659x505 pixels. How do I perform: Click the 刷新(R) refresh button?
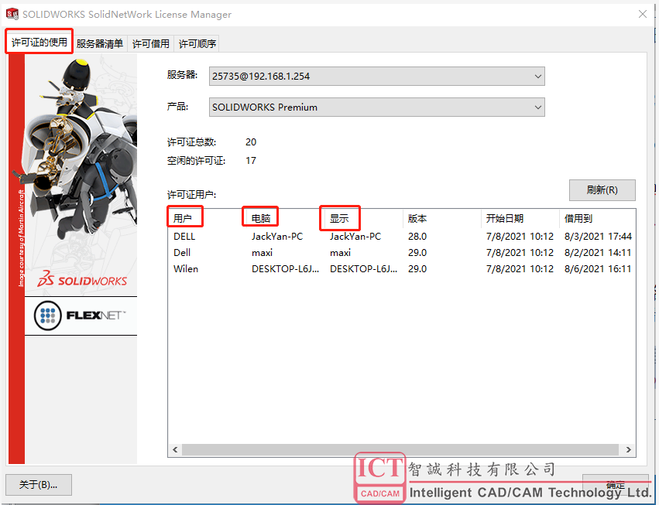tap(602, 190)
